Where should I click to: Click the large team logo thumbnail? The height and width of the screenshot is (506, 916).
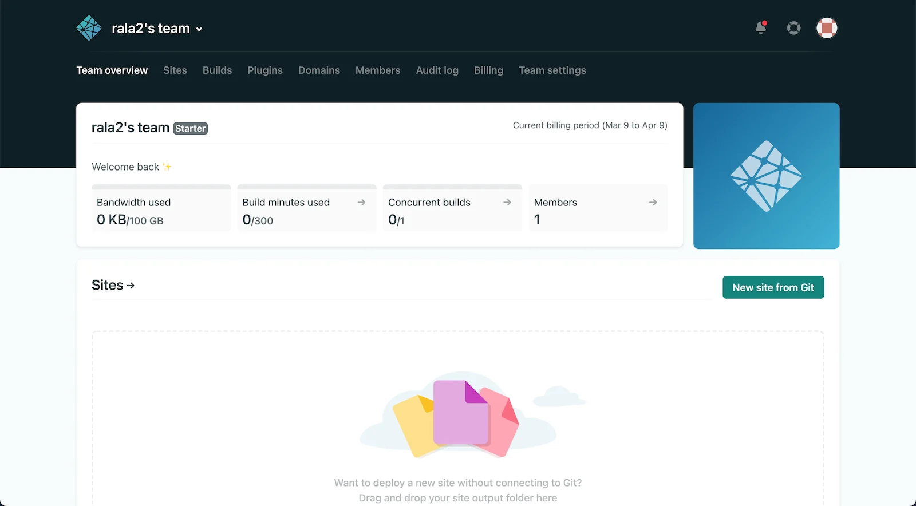point(766,176)
